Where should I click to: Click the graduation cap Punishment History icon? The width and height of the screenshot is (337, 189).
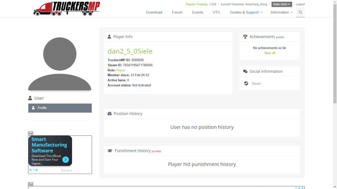click(110, 151)
